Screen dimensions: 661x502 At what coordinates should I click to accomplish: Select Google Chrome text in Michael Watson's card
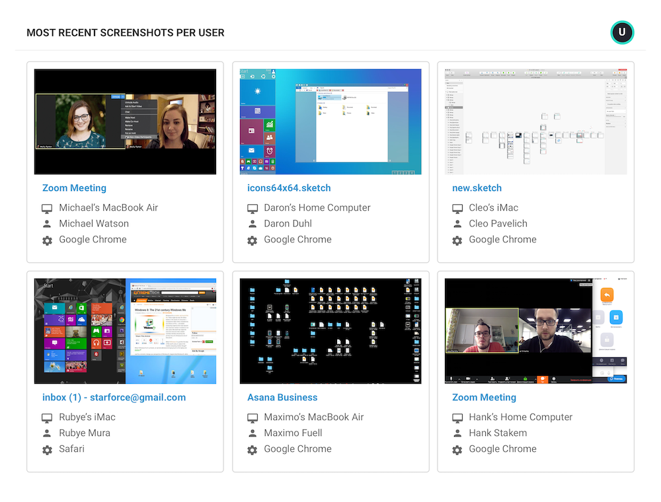point(93,240)
